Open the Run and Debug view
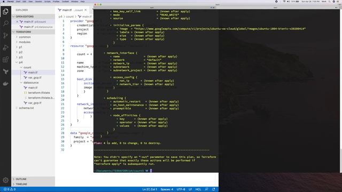The width and height of the screenshot is (342, 192). coord(6,47)
